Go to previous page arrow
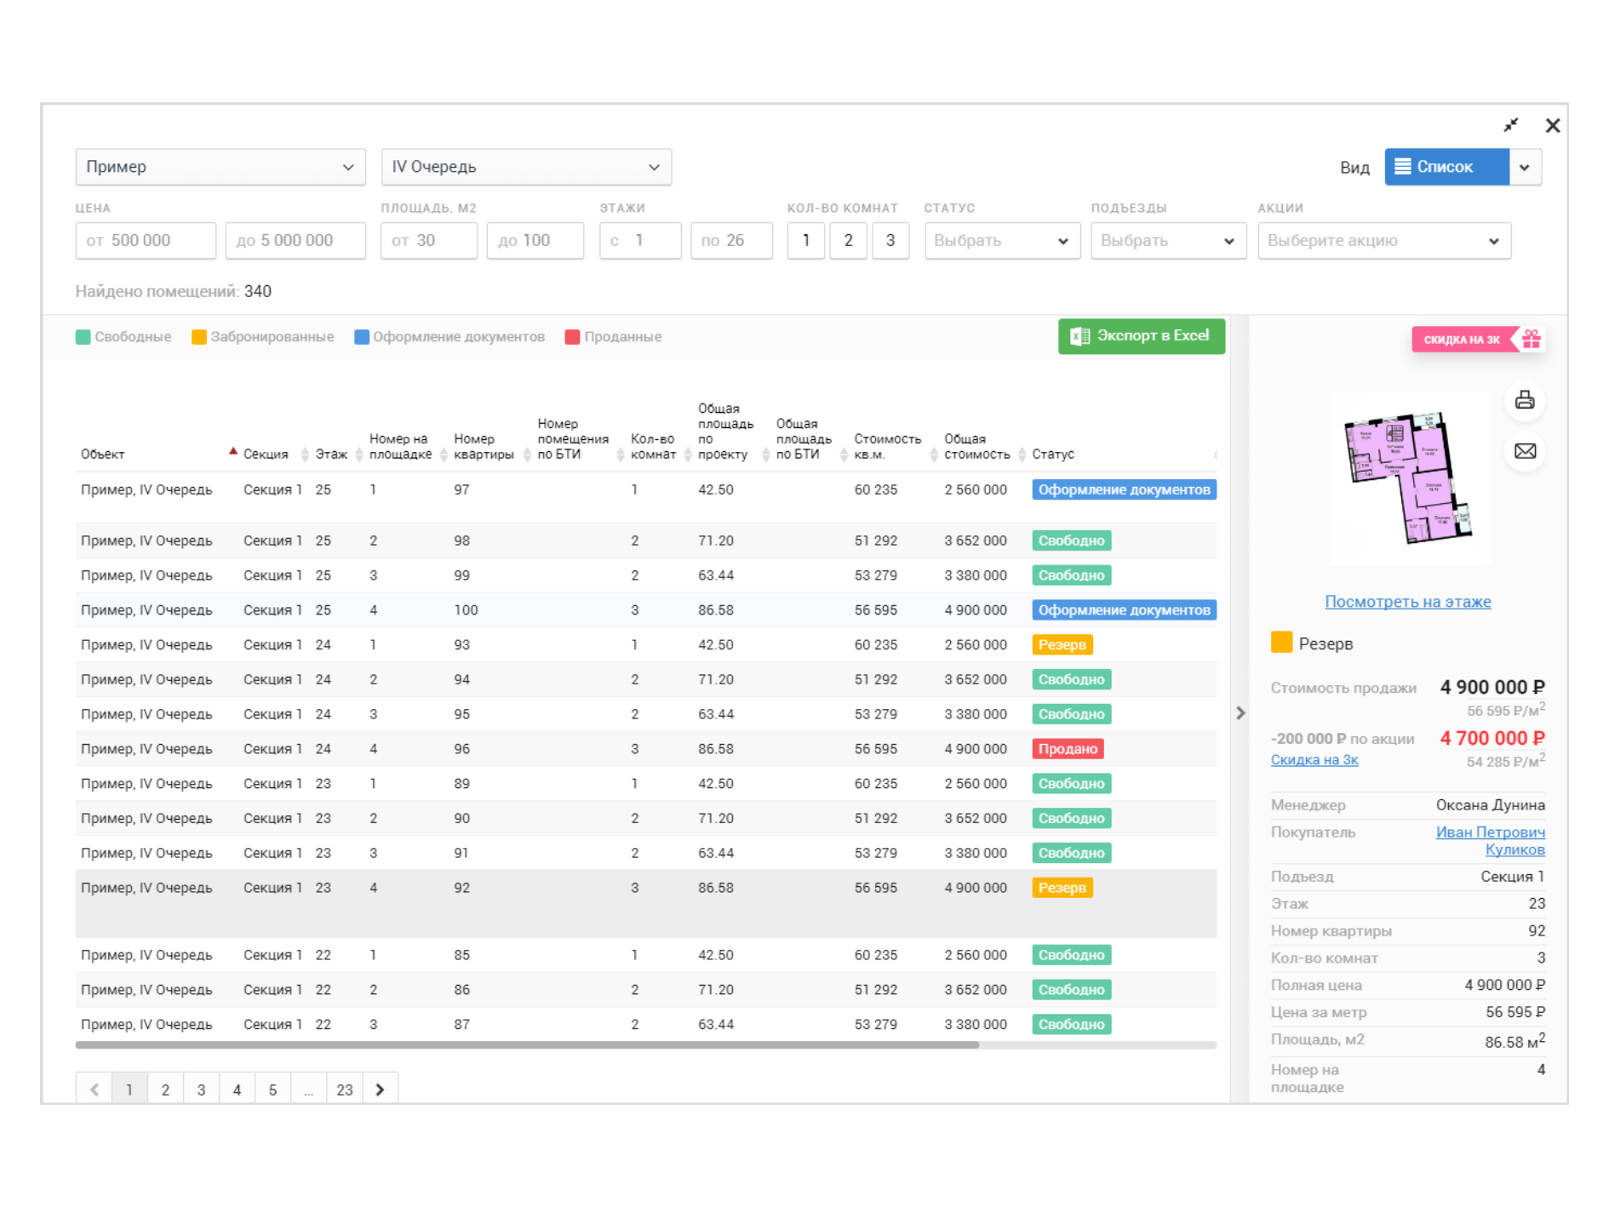Image resolution: width=1609 pixels, height=1207 pixels. tap(94, 1090)
